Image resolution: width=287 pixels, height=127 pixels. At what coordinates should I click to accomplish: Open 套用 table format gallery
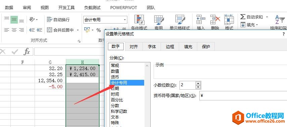tap(159, 22)
